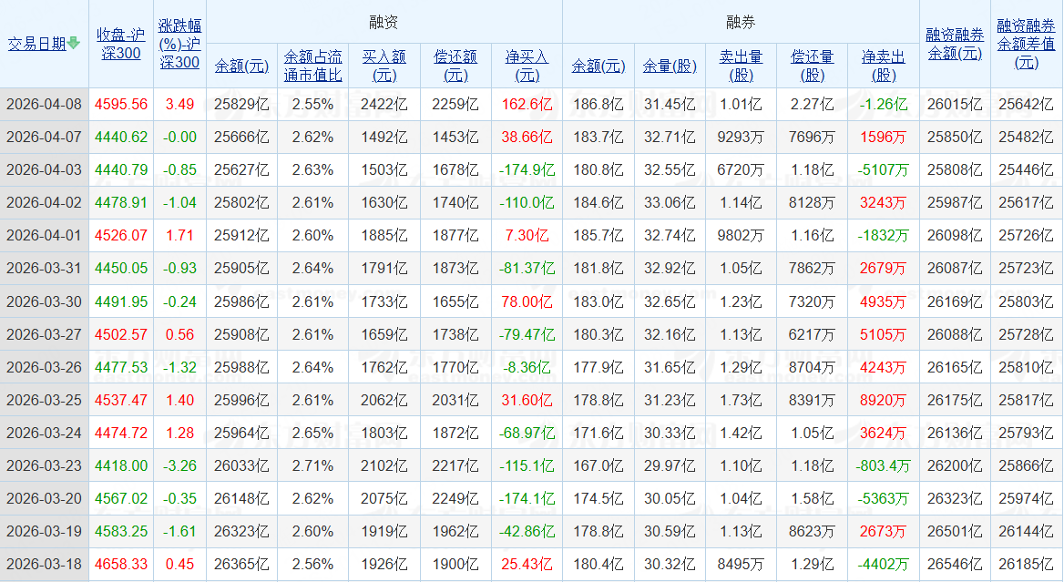Sort by 卖出量(股) header
Viewport: 1064px width, 582px height.
pos(741,66)
